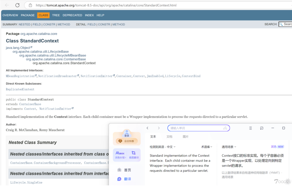
Task: Jump to the FIELD summary section
Action: pyautogui.click(x=37, y=24)
